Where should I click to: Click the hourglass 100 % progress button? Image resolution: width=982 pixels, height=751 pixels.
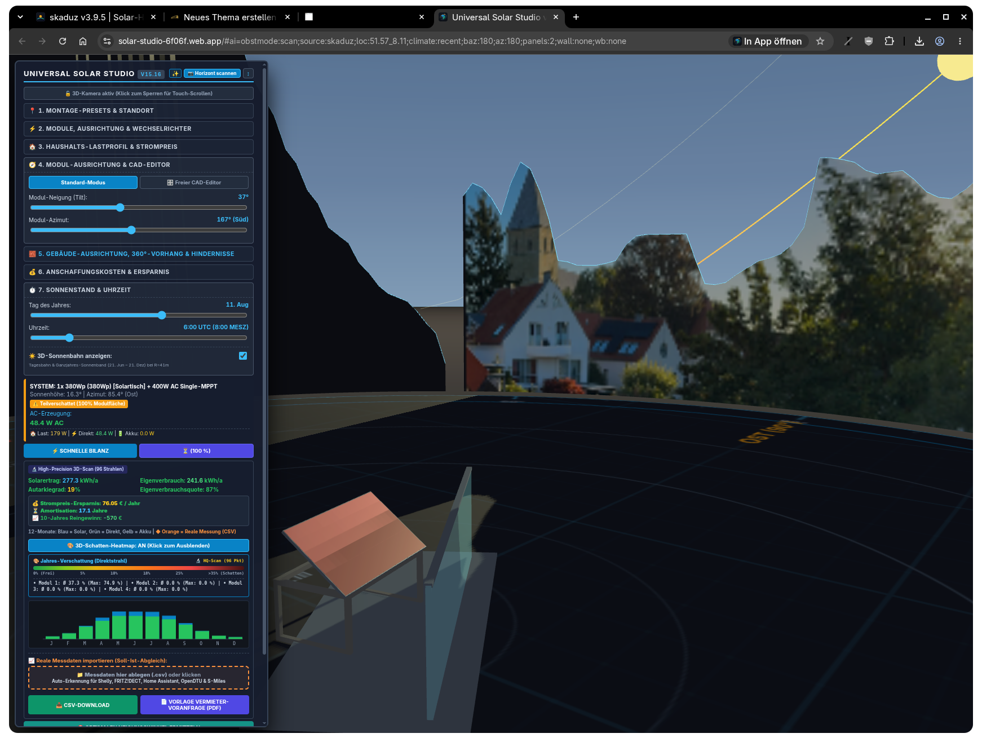pyautogui.click(x=196, y=451)
